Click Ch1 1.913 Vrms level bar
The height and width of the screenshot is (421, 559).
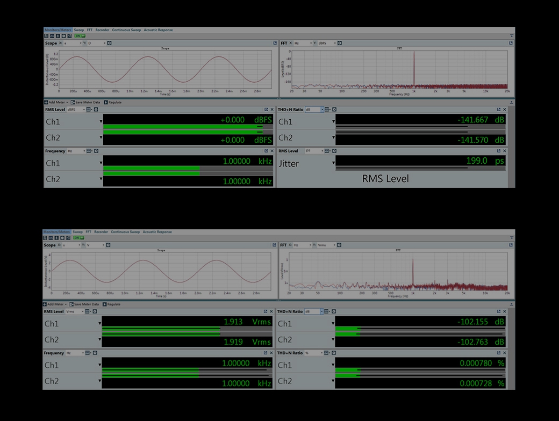(187, 329)
